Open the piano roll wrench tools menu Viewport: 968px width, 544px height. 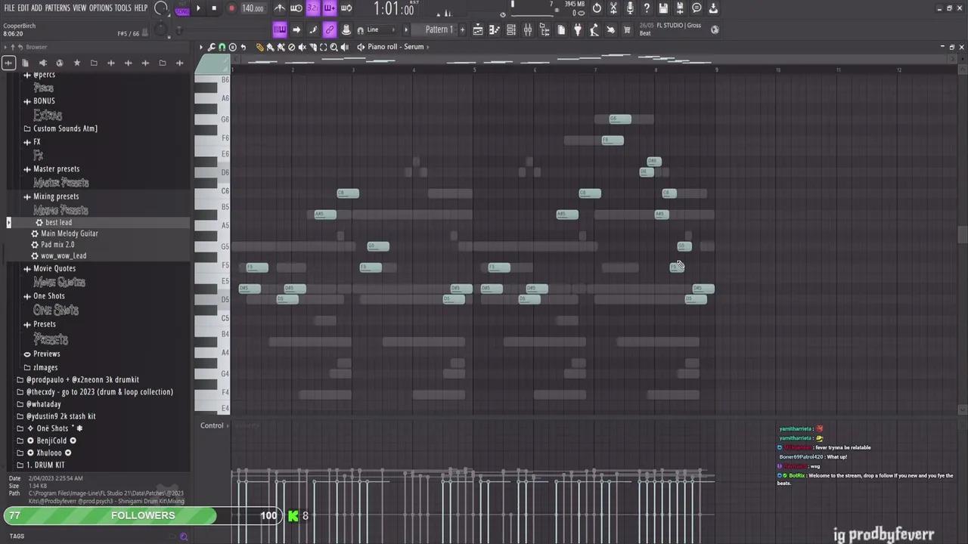211,47
